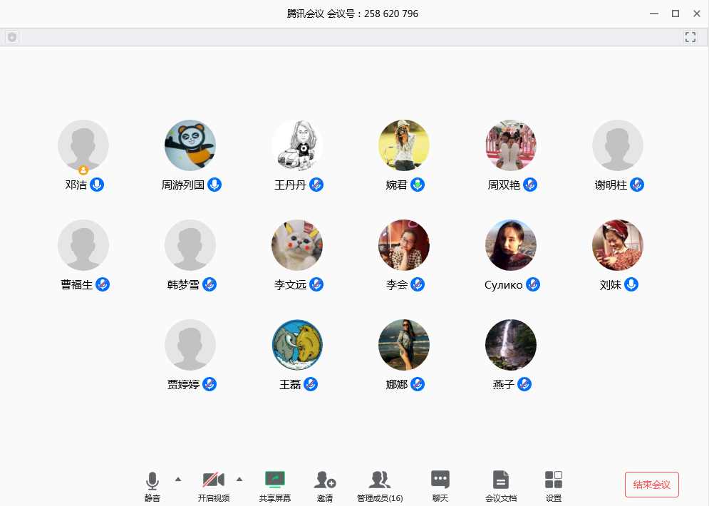Click the muted mic icon next to 王丹丹
This screenshot has width=709, height=506.
pyautogui.click(x=316, y=185)
